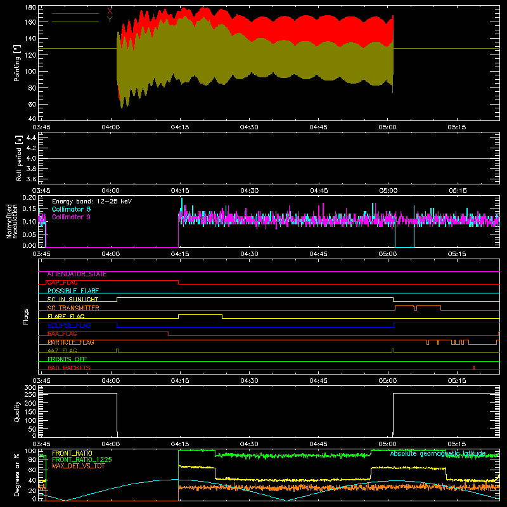The image size is (507, 507).
Task: Select the POSSIBLE_FLARE label
Action: pos(73,291)
